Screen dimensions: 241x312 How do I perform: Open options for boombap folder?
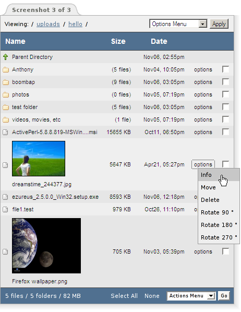click(x=203, y=82)
